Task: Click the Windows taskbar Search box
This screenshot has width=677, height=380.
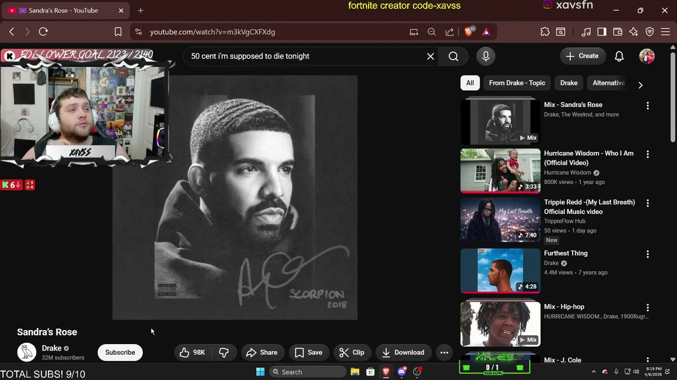Action: coord(307,372)
